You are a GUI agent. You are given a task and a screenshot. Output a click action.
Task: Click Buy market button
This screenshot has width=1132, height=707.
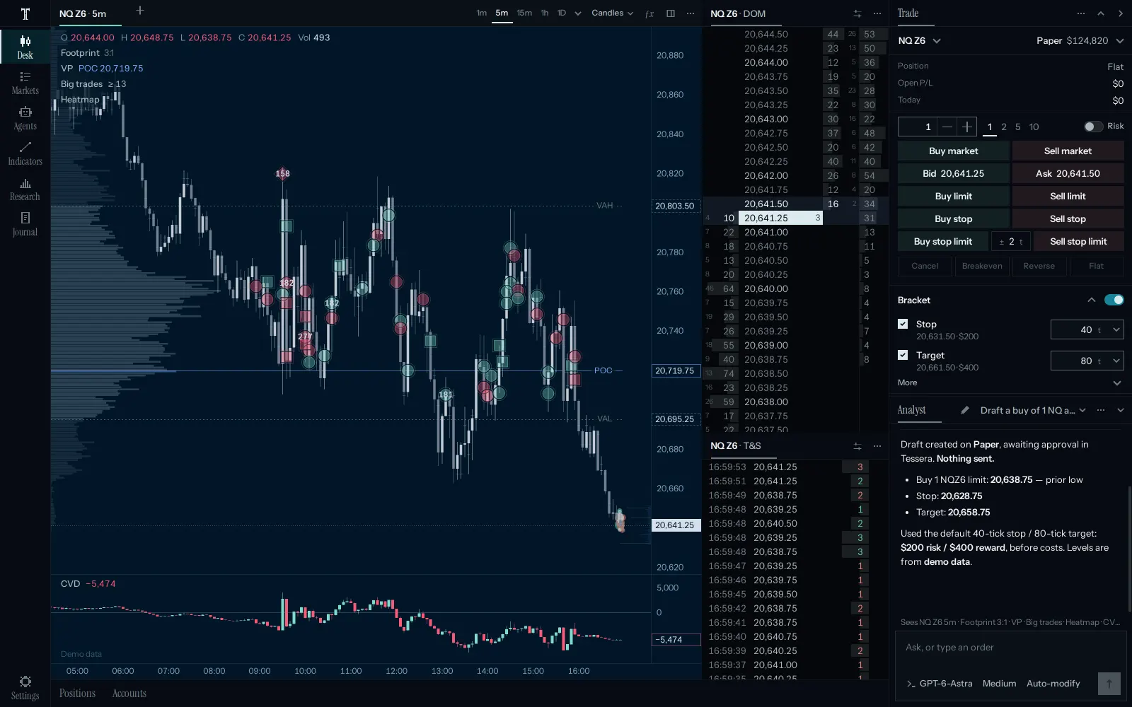pos(953,151)
